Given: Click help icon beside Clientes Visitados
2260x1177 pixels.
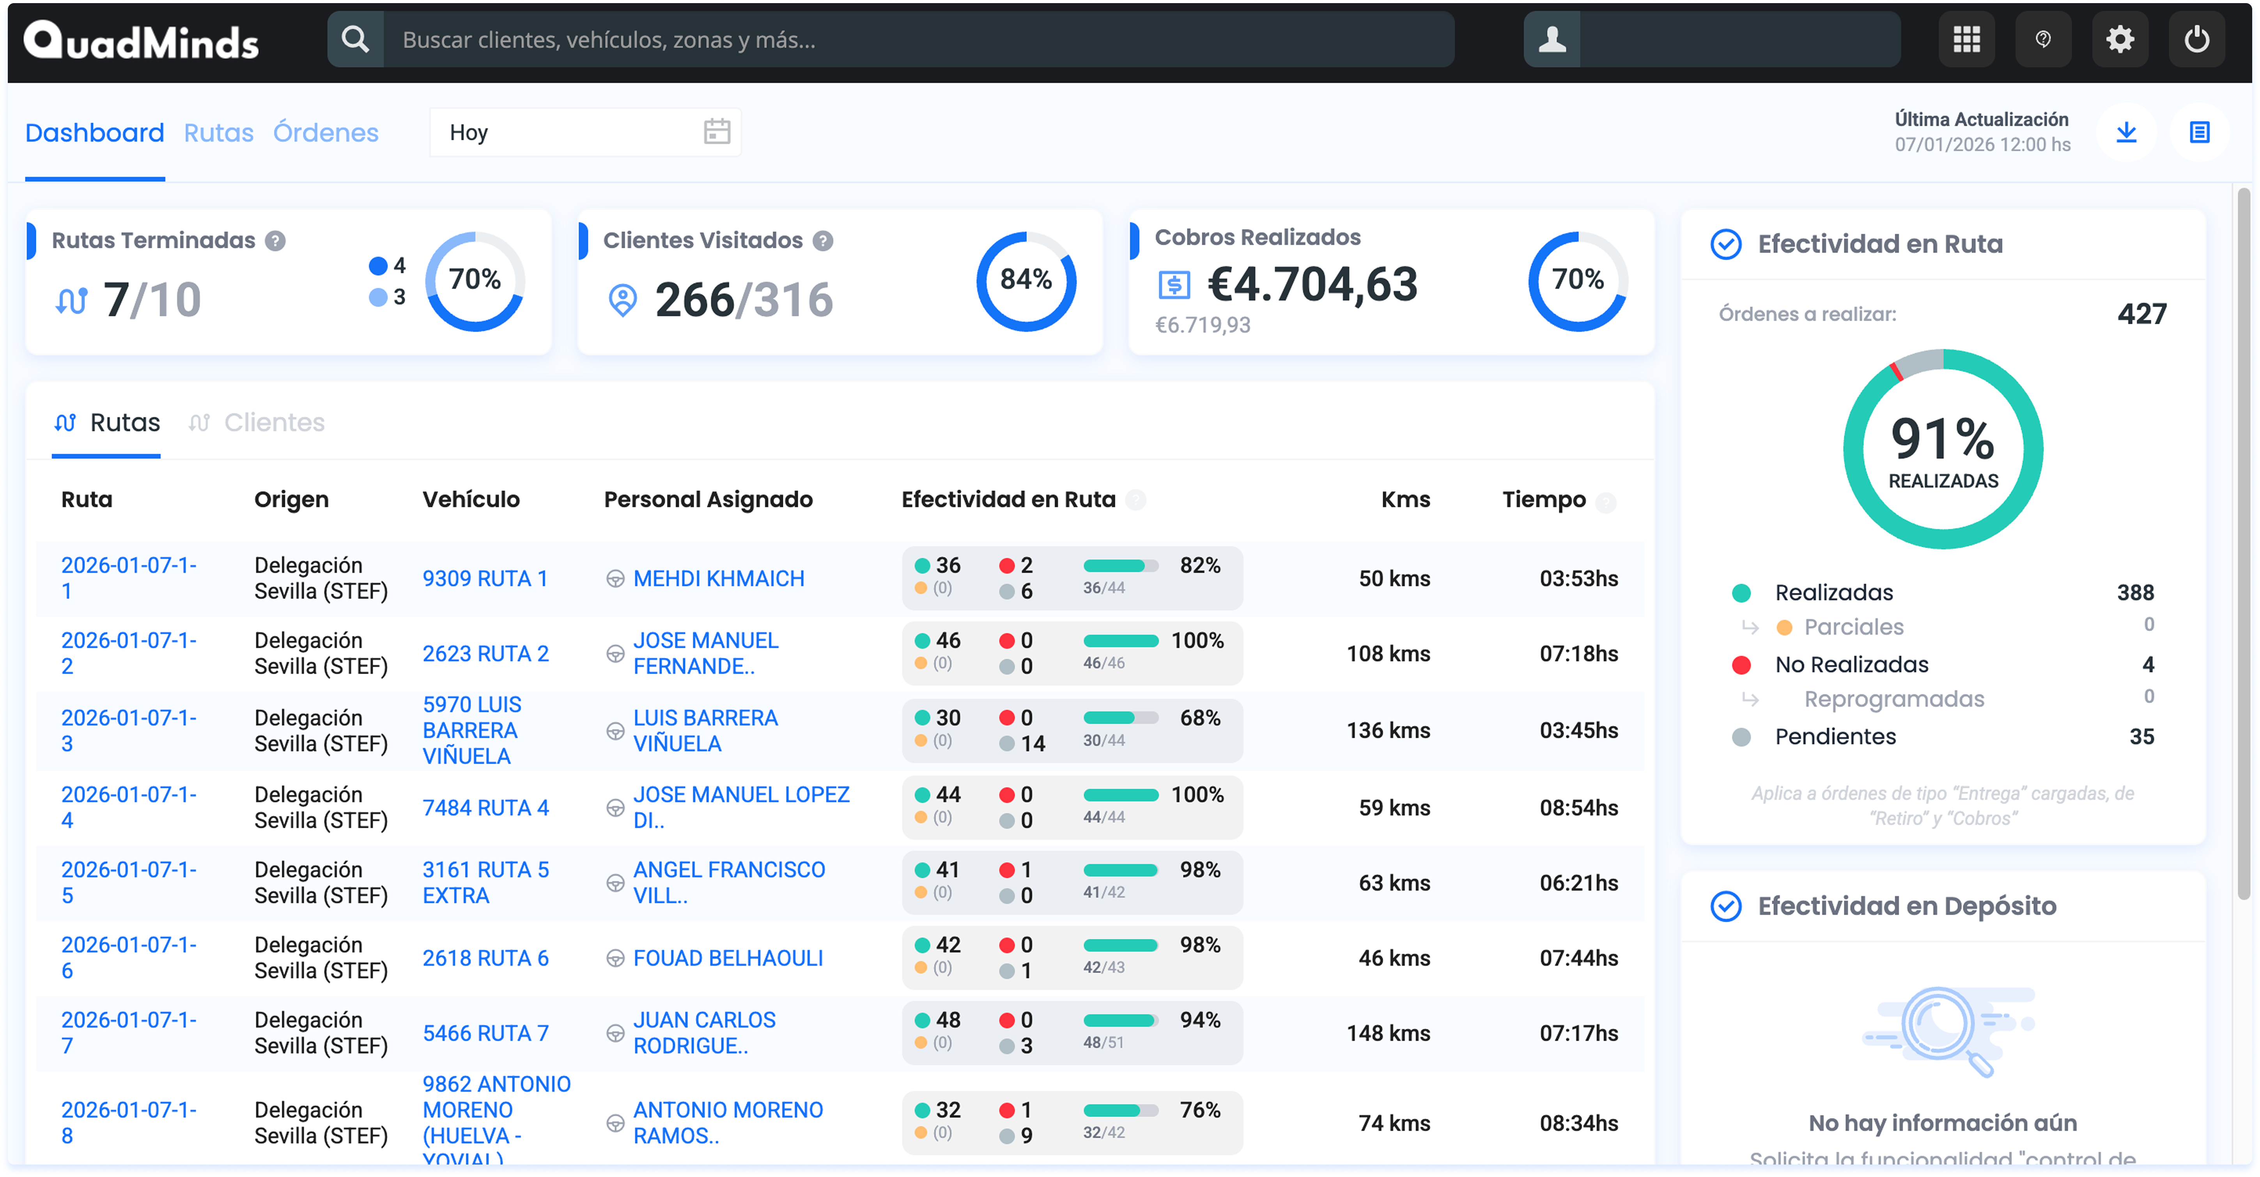Looking at the screenshot, I should (x=822, y=240).
